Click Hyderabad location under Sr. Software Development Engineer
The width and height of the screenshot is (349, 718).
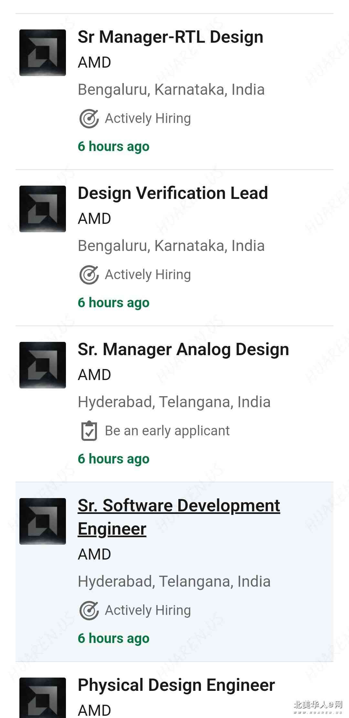tap(174, 582)
